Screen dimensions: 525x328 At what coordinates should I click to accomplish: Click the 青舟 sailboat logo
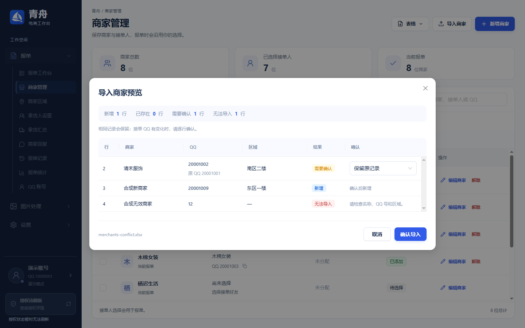[x=17, y=17]
